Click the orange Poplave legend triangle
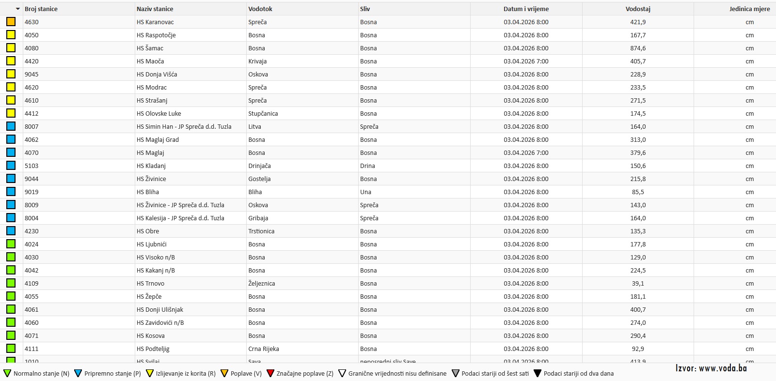This screenshot has height=381, width=776. tap(224, 373)
